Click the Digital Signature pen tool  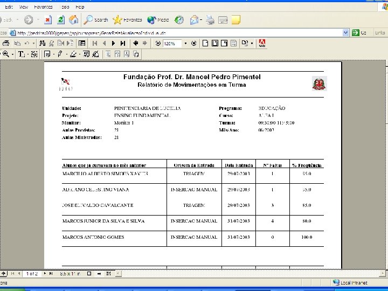click(96, 54)
